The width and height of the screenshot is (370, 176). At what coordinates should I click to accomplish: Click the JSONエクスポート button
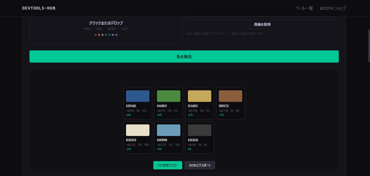click(x=199, y=166)
